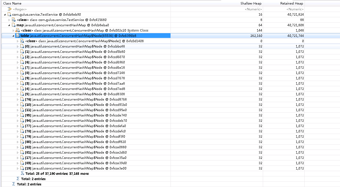The width and height of the screenshot is (340, 187).
Task: Click object icon of entry [80]
Action: (x=22, y=142)
